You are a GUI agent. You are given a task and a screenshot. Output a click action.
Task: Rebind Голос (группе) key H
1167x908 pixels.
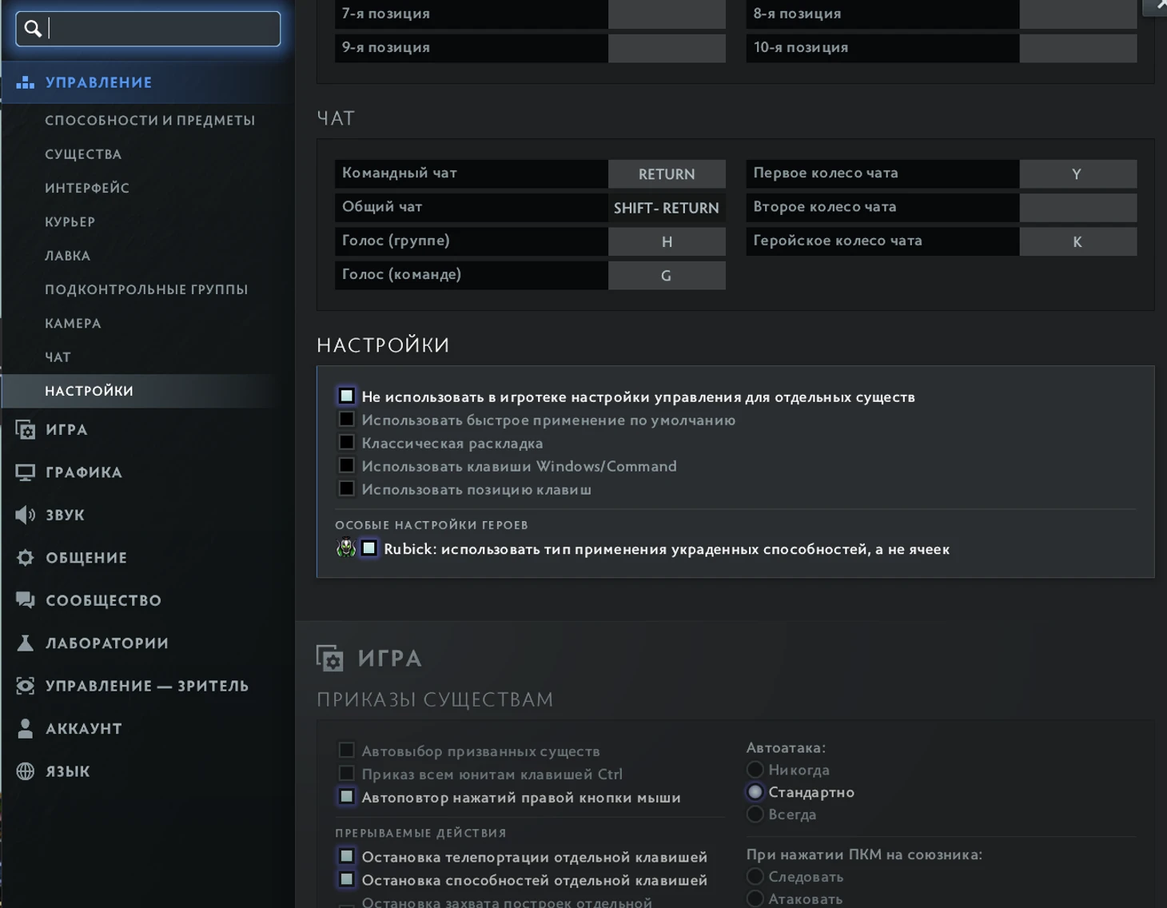[x=667, y=241]
